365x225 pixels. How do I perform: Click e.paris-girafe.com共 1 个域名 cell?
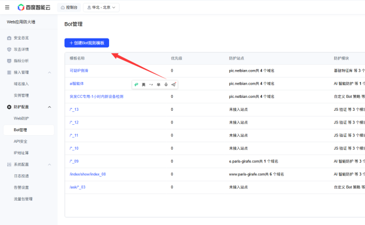[254, 161]
